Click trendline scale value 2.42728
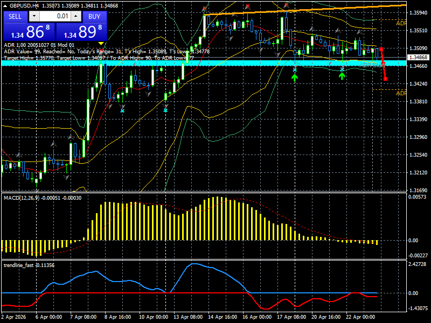431x323 pixels. pos(418,264)
